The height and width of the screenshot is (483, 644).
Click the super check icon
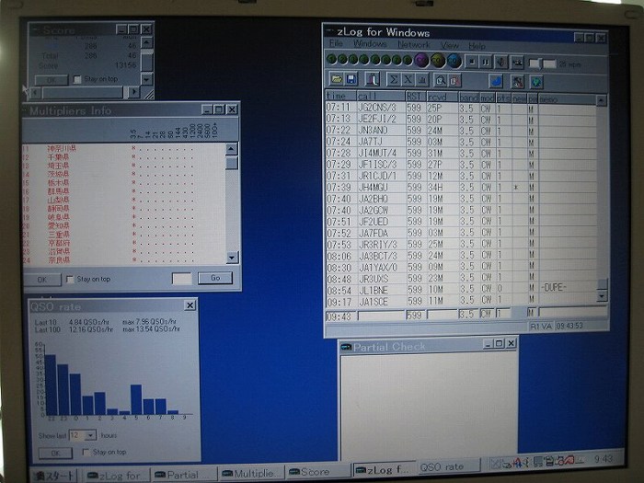(454, 80)
